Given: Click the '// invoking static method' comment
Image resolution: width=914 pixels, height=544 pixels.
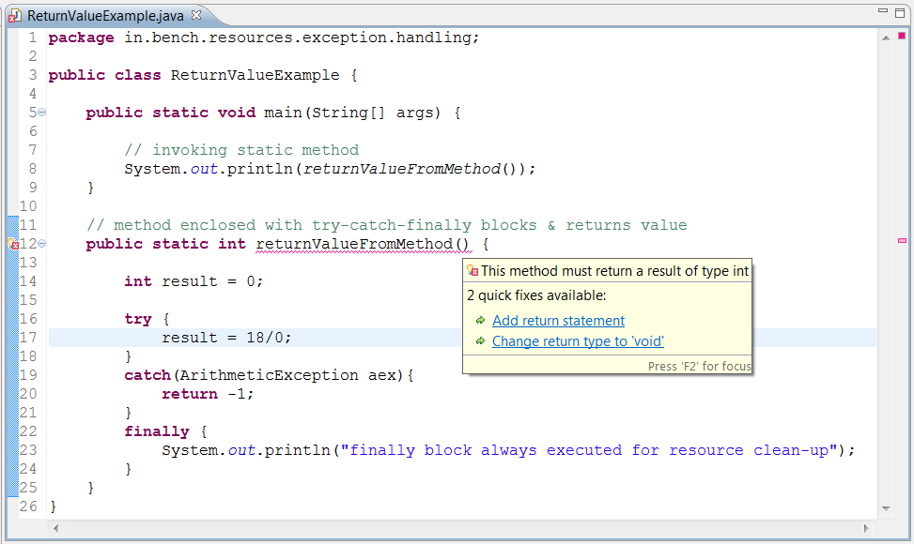Looking at the screenshot, I should coord(241,150).
